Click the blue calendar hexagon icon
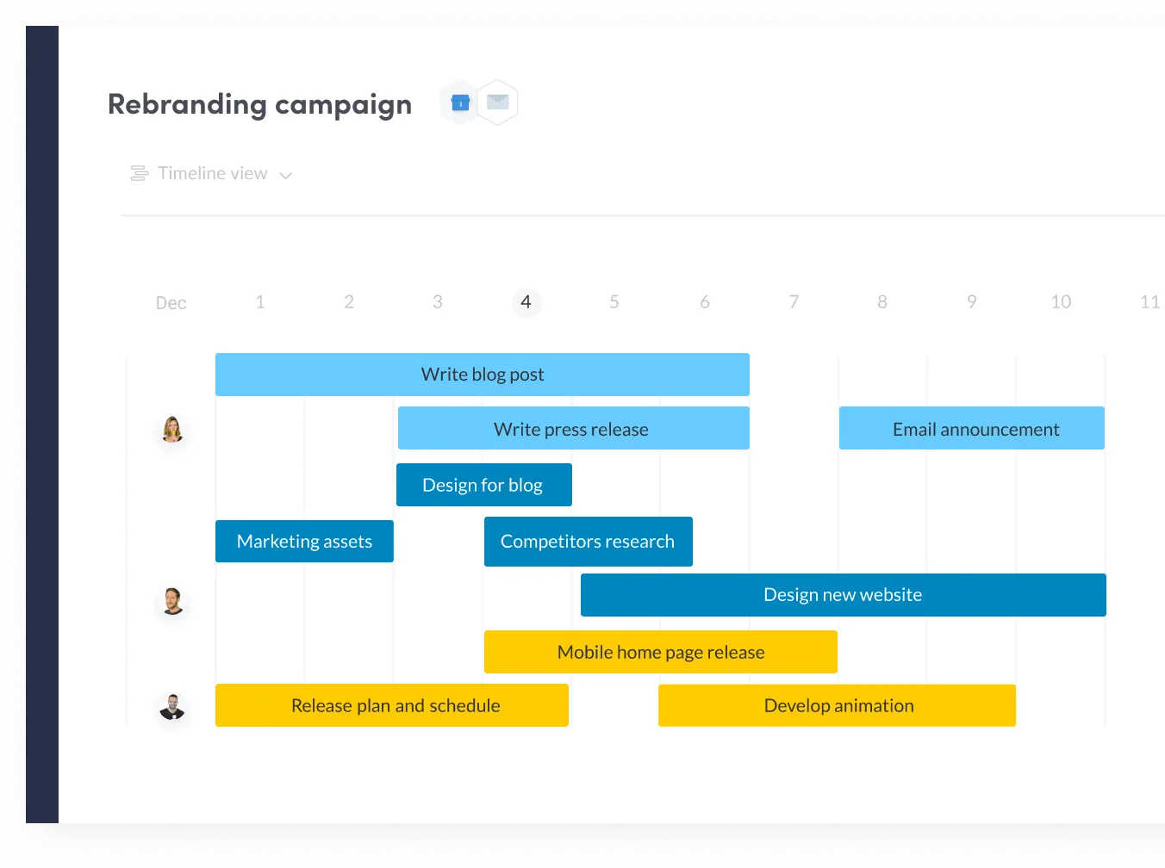Image resolution: width=1165 pixels, height=868 pixels. pyautogui.click(x=460, y=103)
